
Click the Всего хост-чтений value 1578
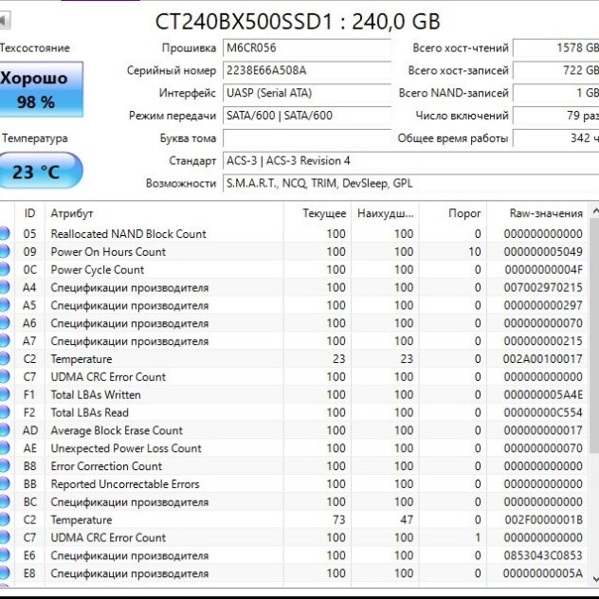coord(555,48)
